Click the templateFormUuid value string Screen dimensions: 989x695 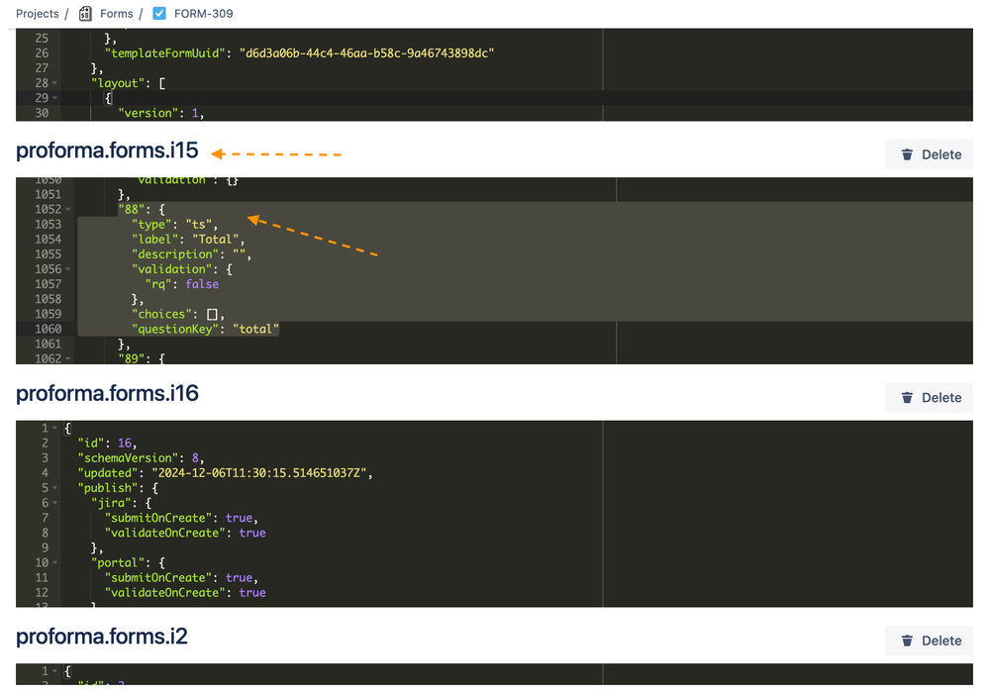click(366, 53)
